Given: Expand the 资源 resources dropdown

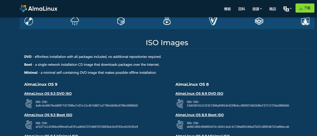Looking at the screenshot, I should click(257, 9).
